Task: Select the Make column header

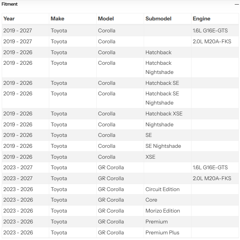Action: (73, 19)
